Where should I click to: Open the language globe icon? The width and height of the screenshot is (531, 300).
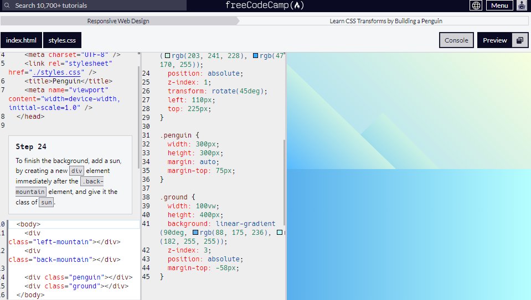[x=476, y=6]
